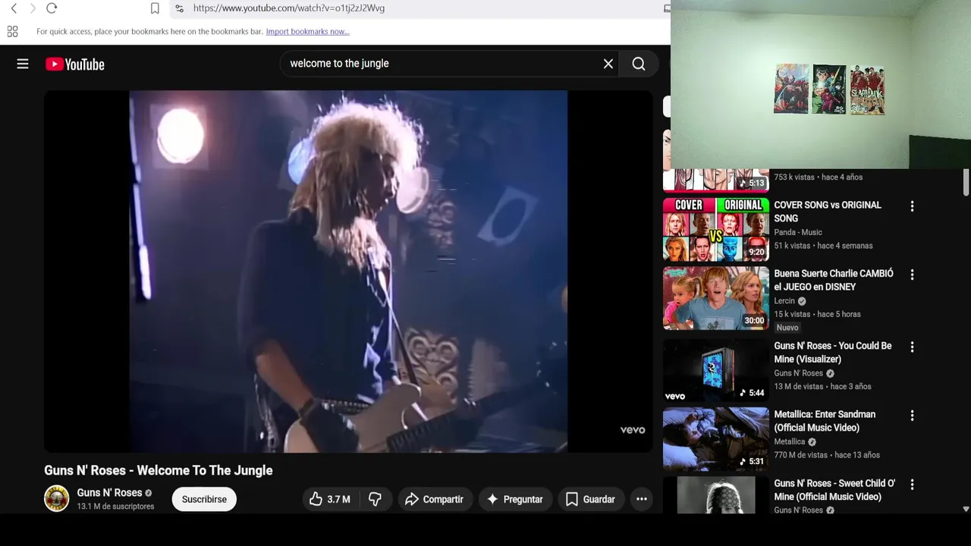Open options for Enter Sandman video
The image size is (971, 546).
912,416
